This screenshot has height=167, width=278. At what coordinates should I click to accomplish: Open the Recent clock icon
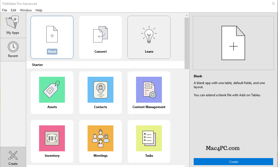tap(13, 47)
